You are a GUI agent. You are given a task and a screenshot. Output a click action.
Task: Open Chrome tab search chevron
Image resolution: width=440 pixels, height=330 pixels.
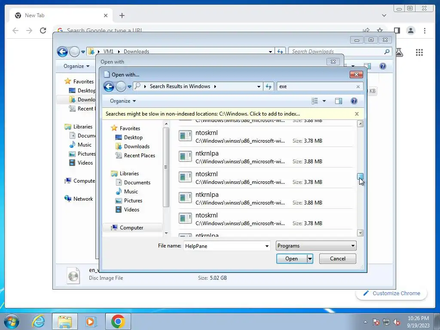[384, 15]
